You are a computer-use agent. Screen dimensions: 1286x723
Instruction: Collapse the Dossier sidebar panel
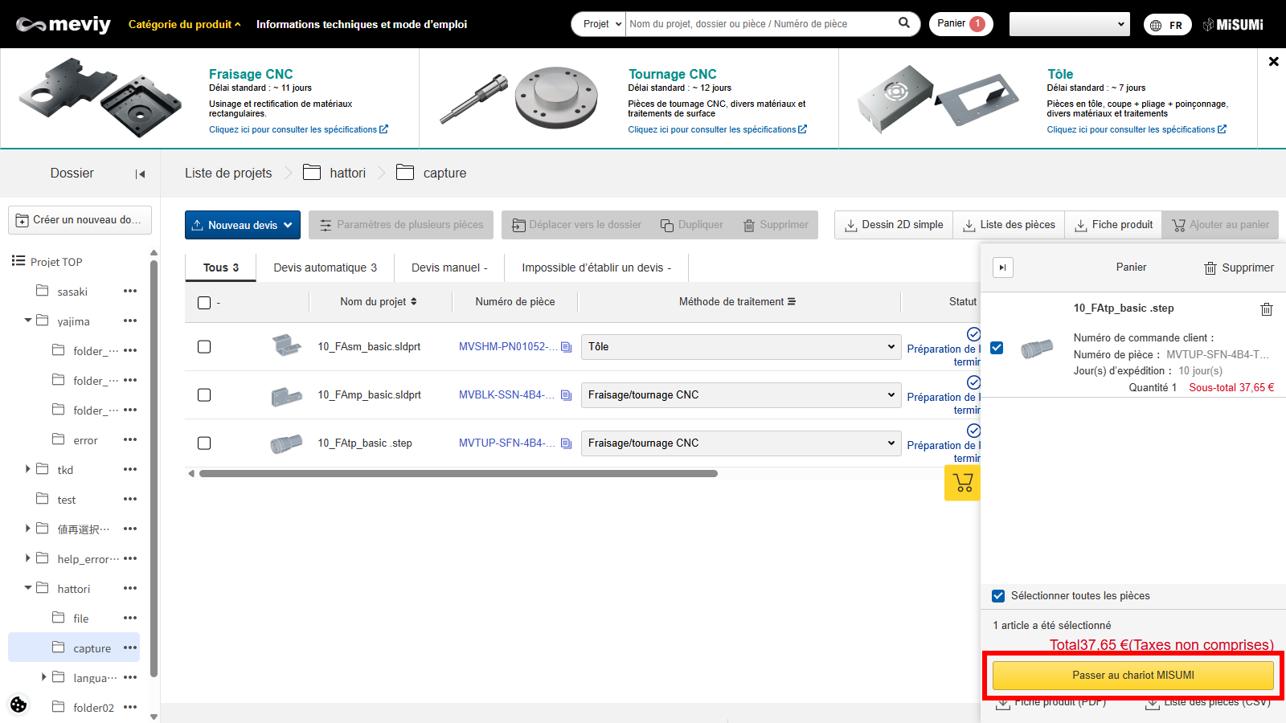pos(140,174)
